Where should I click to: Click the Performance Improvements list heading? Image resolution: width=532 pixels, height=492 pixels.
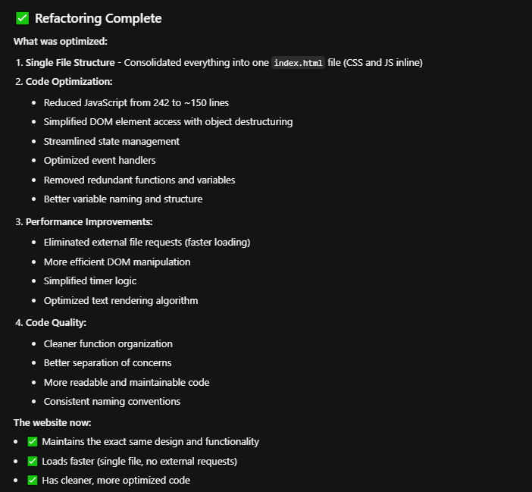tap(89, 222)
